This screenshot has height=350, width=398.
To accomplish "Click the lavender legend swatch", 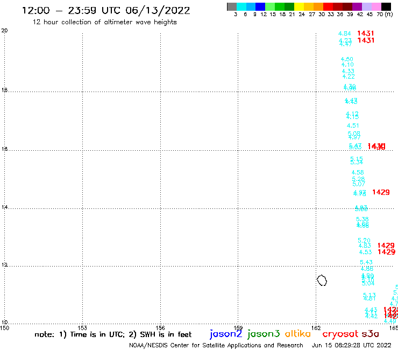I will click(366, 6).
